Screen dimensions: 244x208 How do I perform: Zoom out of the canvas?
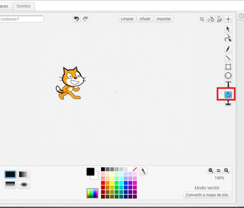coord(210,171)
